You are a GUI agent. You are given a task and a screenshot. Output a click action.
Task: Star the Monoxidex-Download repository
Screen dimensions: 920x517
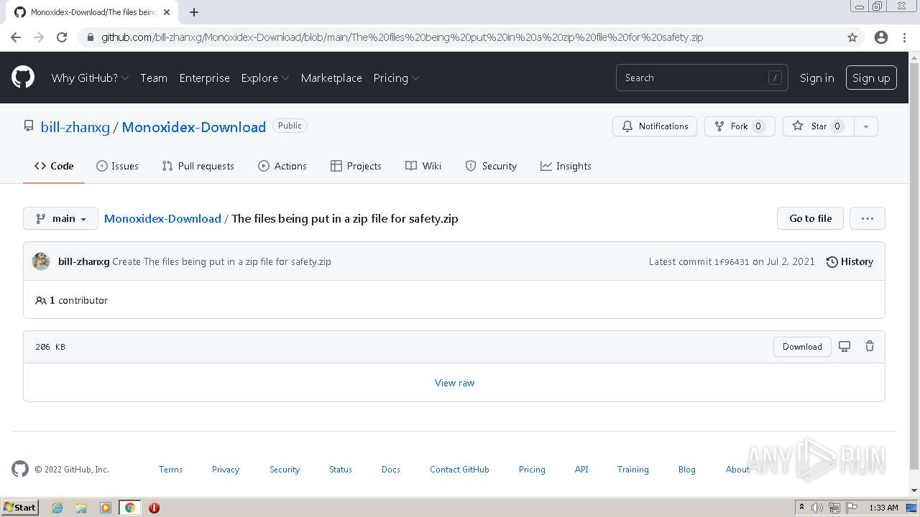[x=818, y=126]
